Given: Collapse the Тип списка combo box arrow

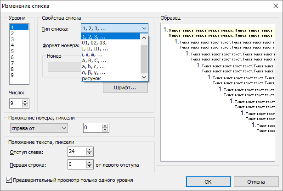Looking at the screenshot, I should 144,29.
